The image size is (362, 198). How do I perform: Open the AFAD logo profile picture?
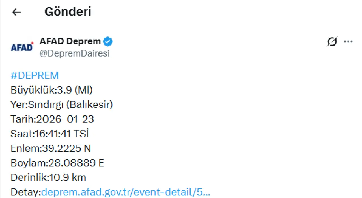coord(22,47)
